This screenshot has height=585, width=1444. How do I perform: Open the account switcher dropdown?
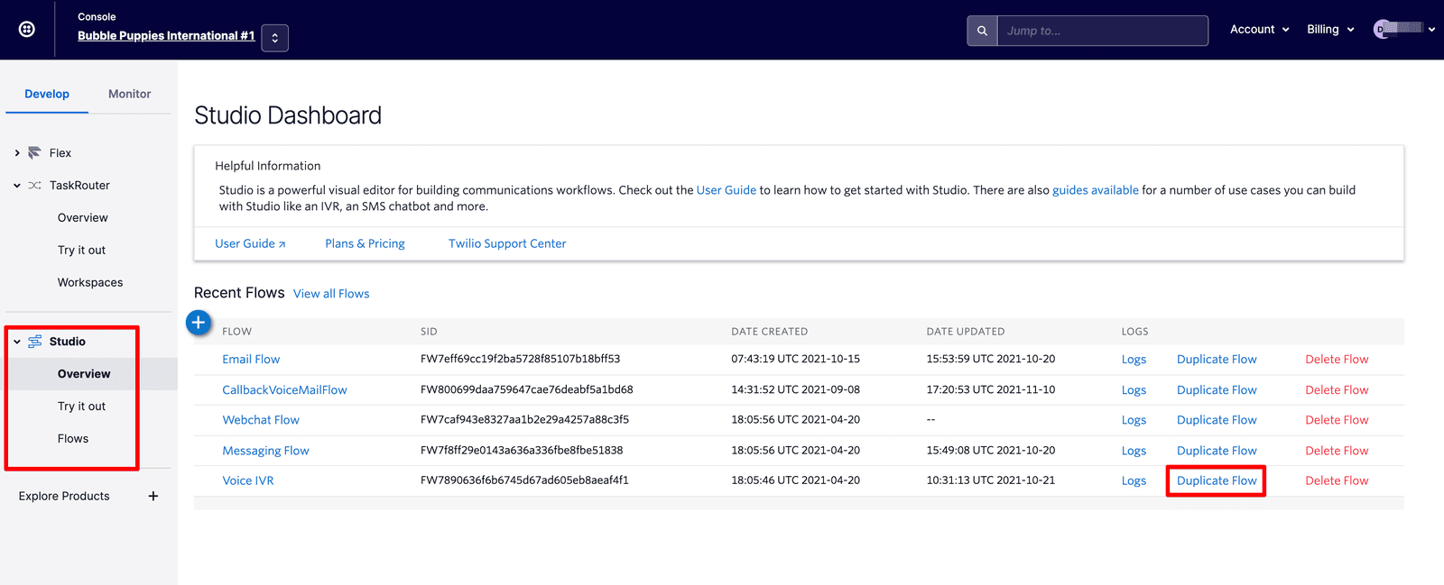pyautogui.click(x=274, y=38)
